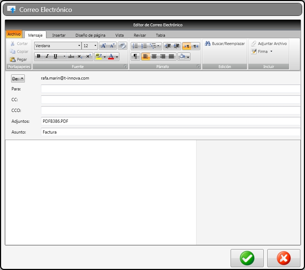Open the Fuente dialog launcher
This screenshot has height=270, width=305.
pos(125,67)
